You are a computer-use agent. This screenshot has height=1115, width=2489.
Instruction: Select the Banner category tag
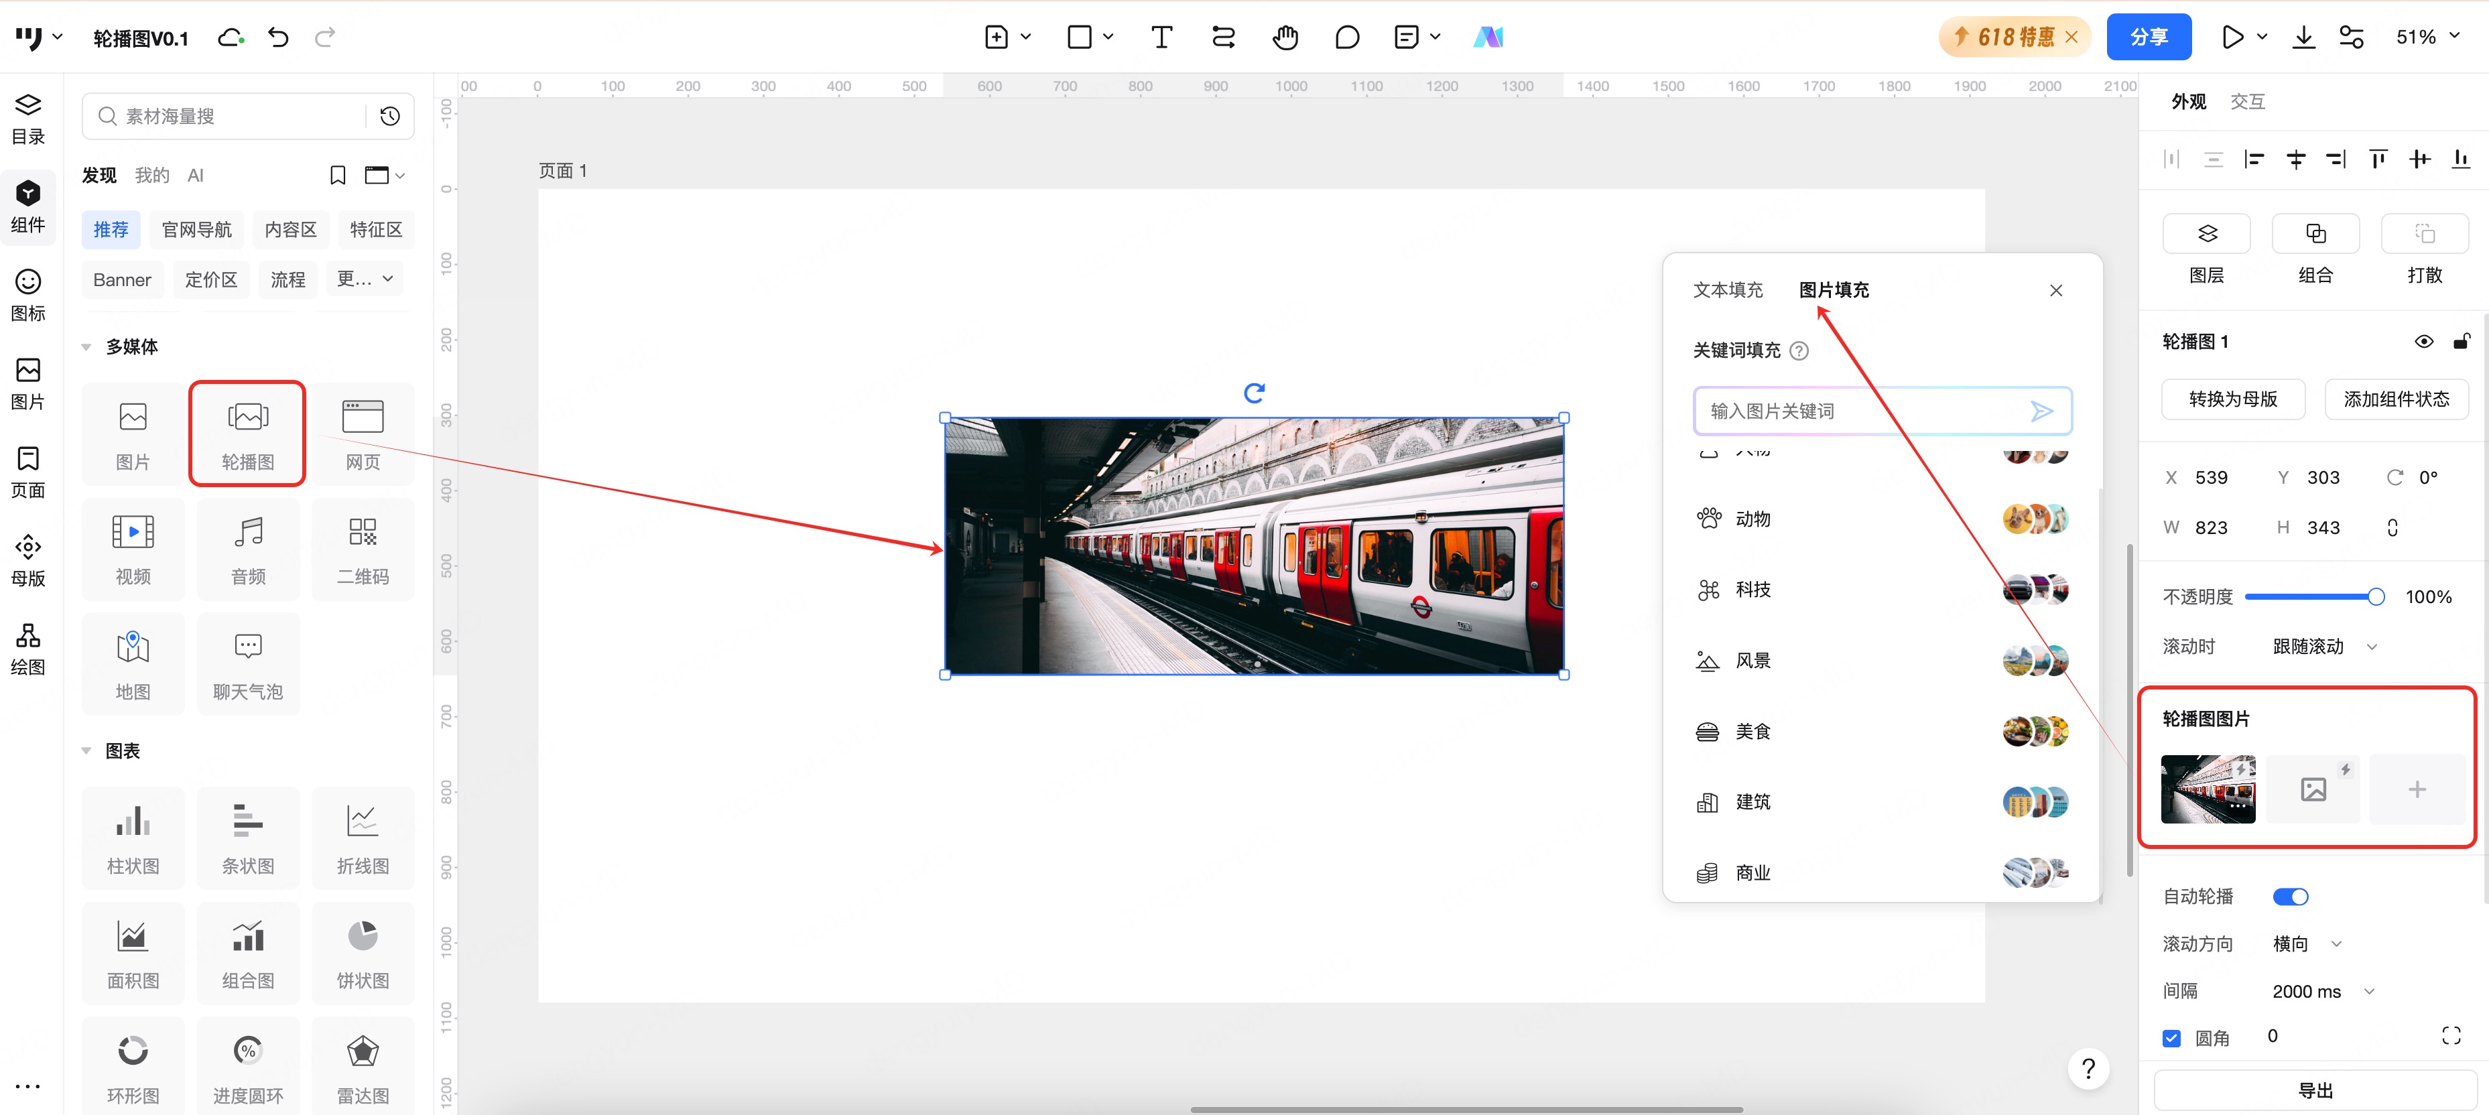[122, 279]
